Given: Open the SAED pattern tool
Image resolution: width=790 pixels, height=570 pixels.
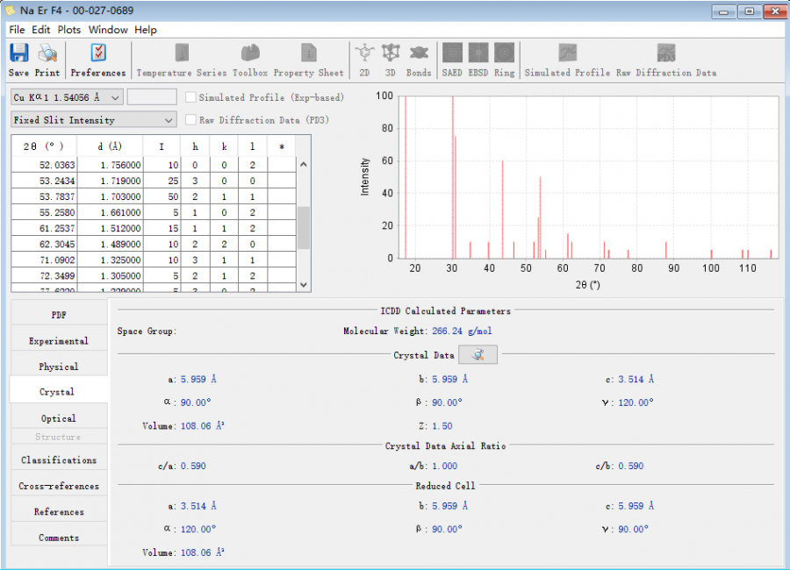Looking at the screenshot, I should point(452,54).
